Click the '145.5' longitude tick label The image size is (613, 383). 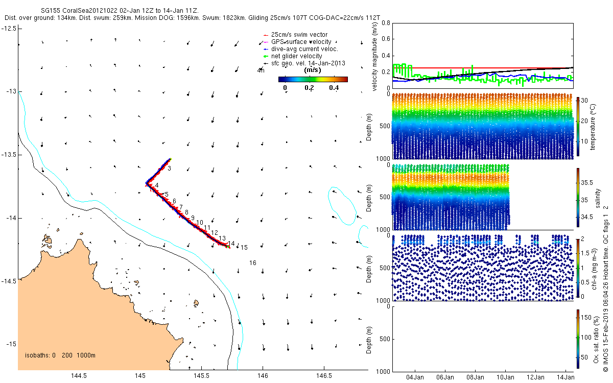pos(201,376)
